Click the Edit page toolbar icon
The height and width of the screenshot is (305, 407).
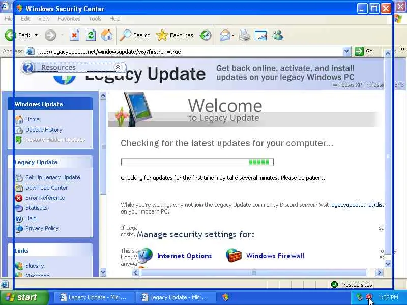coord(260,35)
